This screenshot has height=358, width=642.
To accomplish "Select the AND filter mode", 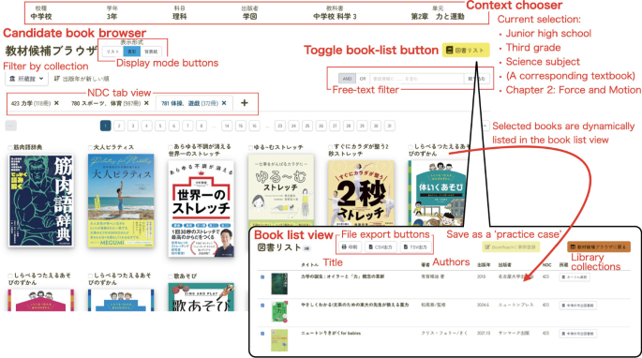I will coord(347,78).
